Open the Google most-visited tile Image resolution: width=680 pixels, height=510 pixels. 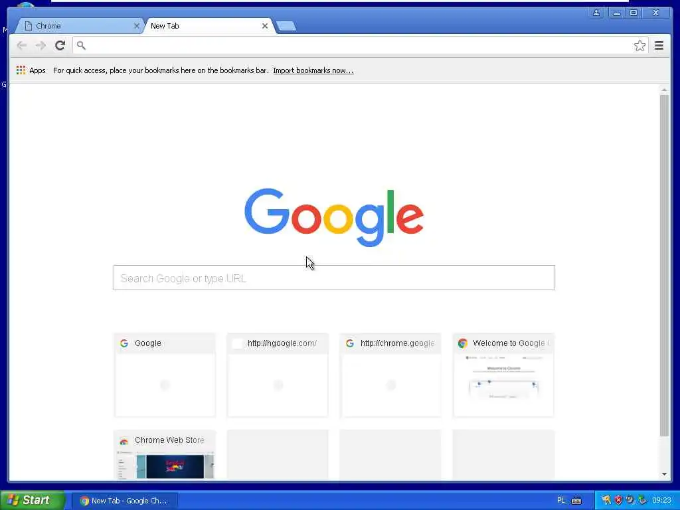[165, 375]
